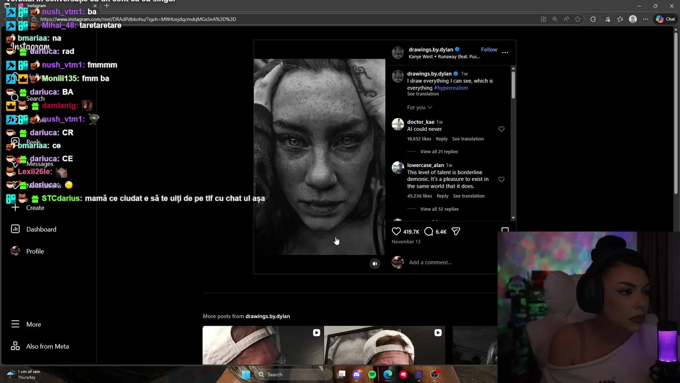
Task: Click the Create plus icon
Action: tap(15, 208)
